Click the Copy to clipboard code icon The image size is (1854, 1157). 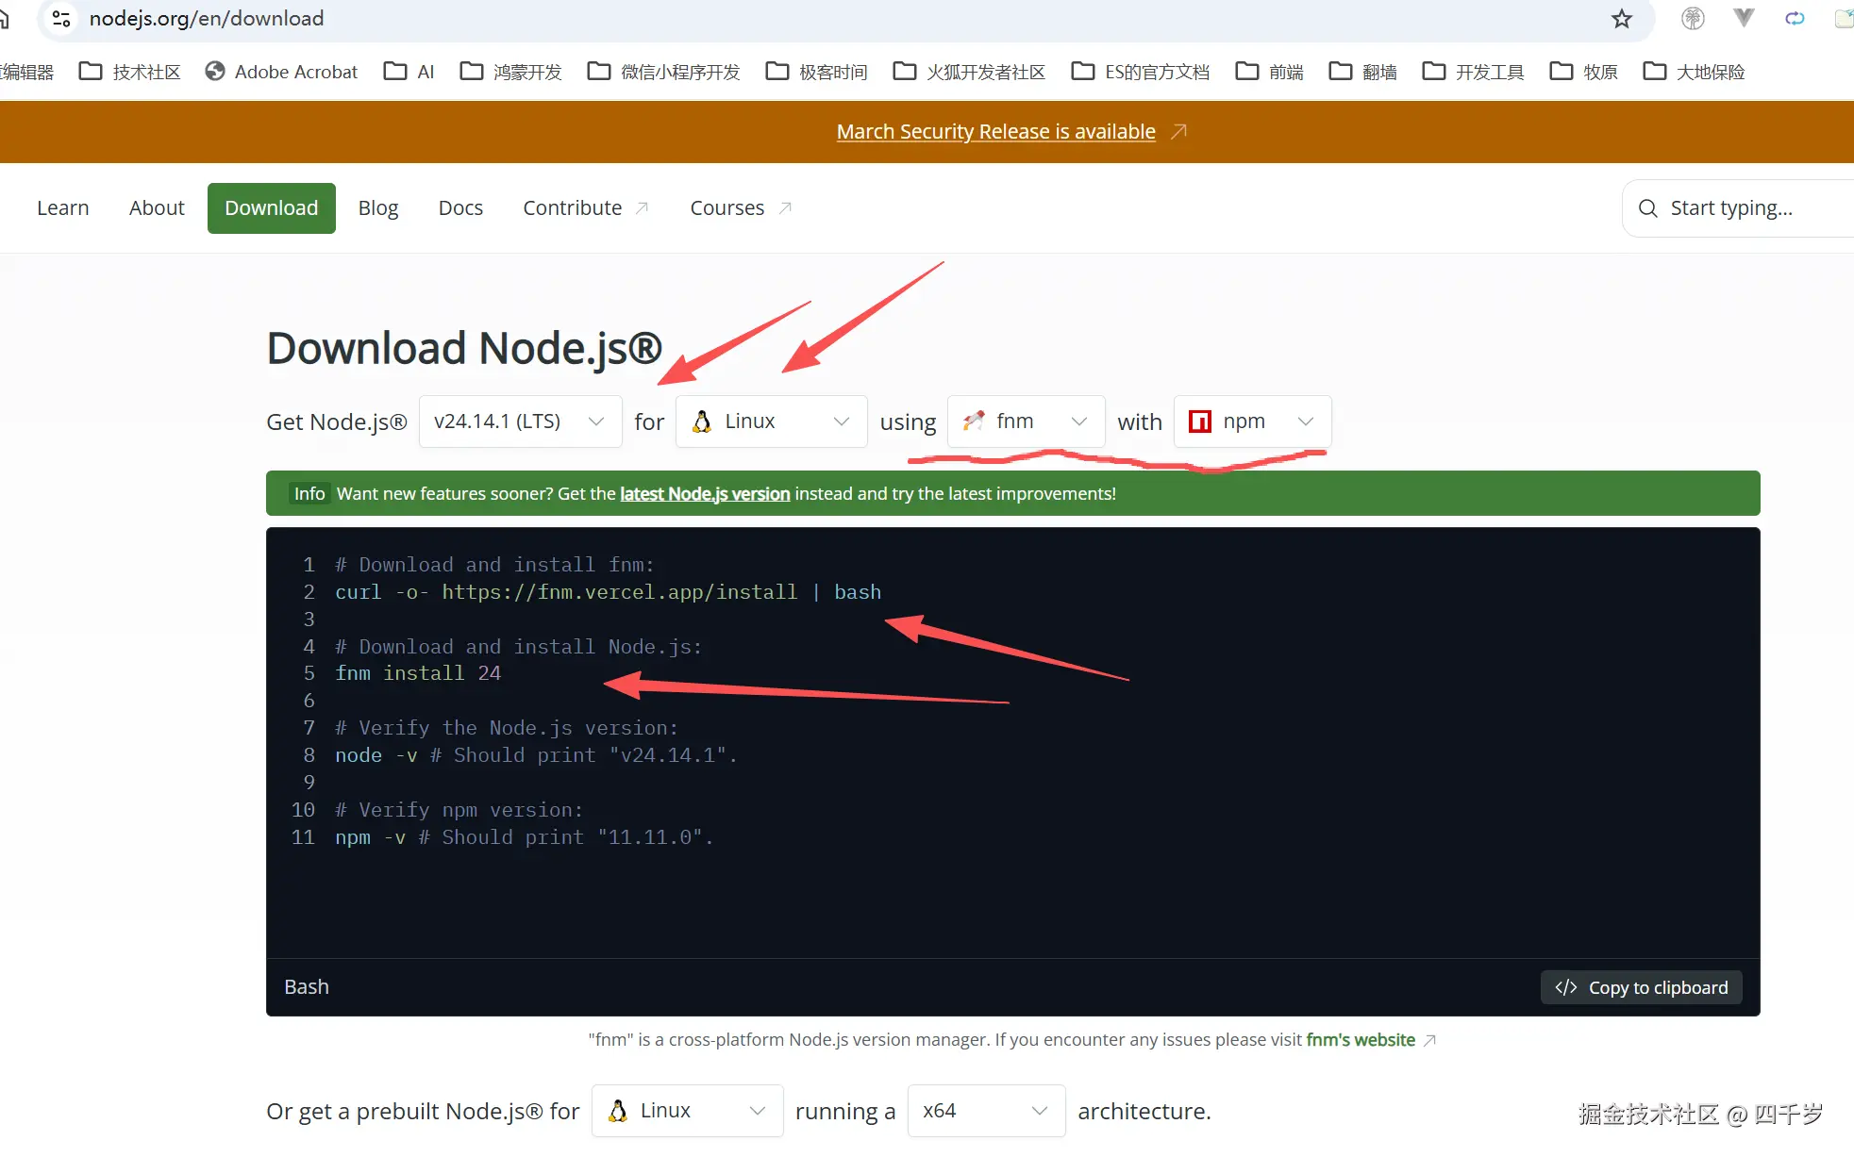[1566, 986]
